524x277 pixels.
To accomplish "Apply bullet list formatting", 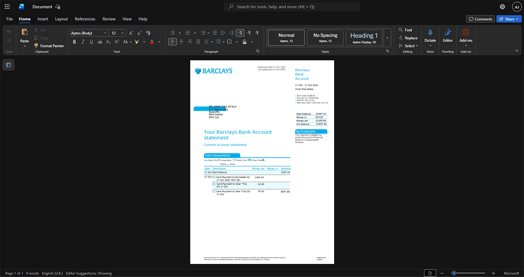I will click(x=173, y=33).
